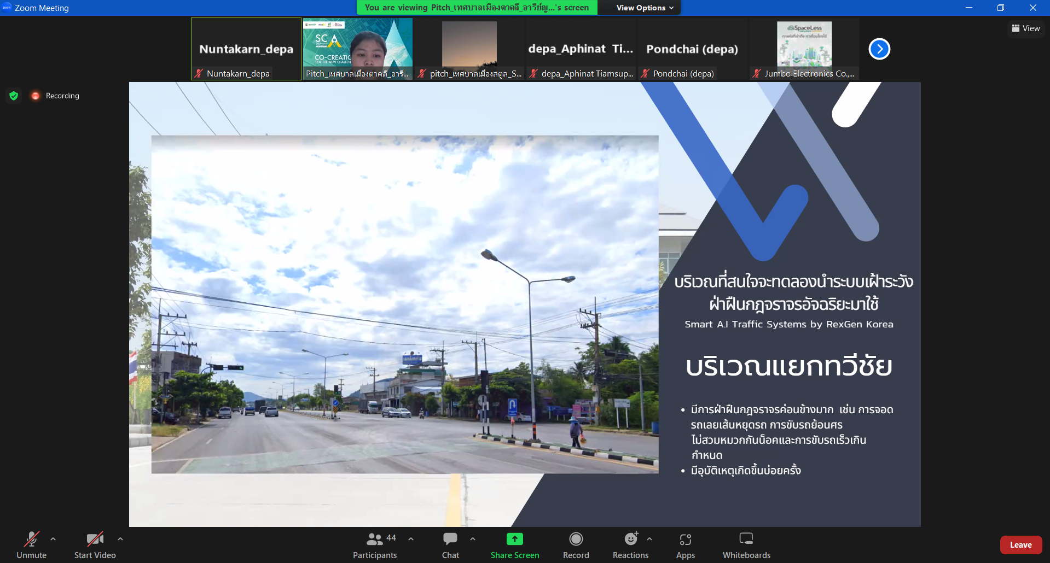Viewport: 1050px width, 563px height.
Task: Start recording with Record button
Action: coord(576,545)
